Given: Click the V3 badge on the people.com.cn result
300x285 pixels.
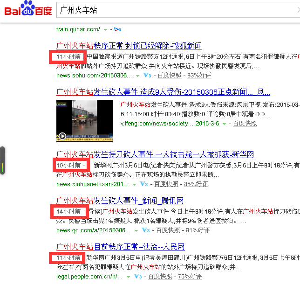Looking at the screenshot, I should (138, 277).
